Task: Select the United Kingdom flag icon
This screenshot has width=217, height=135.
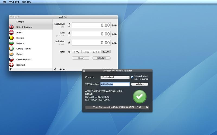Action: pos(11,27)
